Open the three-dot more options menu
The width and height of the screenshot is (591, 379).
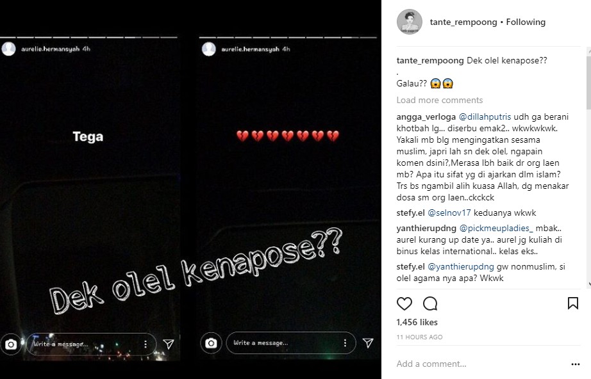coord(575,364)
